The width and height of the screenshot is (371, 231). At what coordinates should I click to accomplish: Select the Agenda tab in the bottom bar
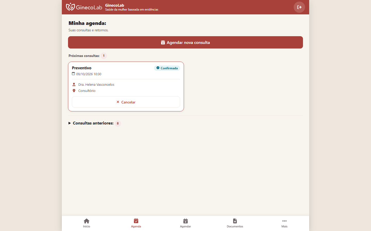pyautogui.click(x=136, y=223)
